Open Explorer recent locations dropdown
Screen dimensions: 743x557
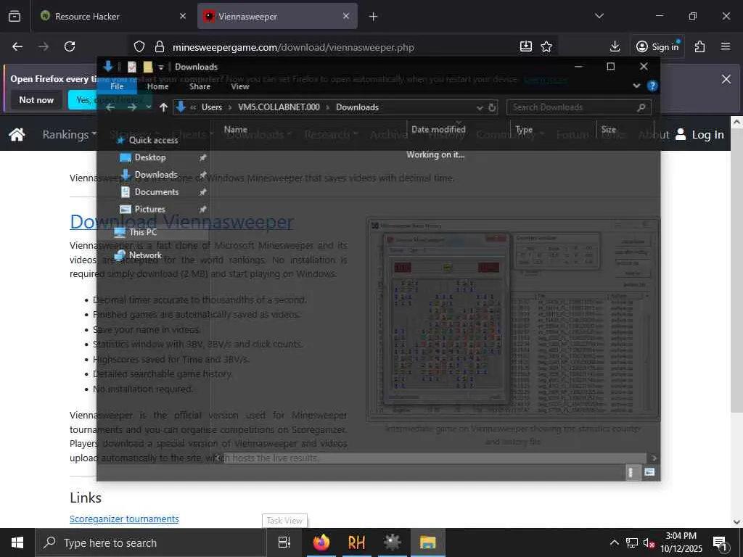click(x=149, y=107)
